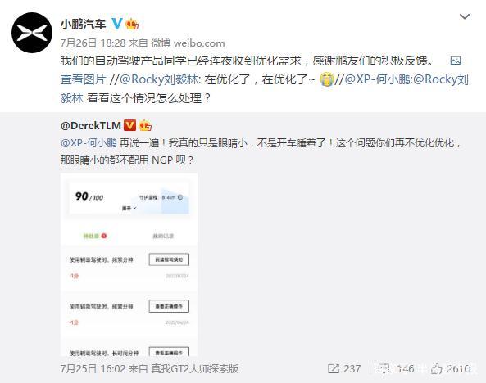Click crown badge next to DerekTLM

tap(145, 125)
